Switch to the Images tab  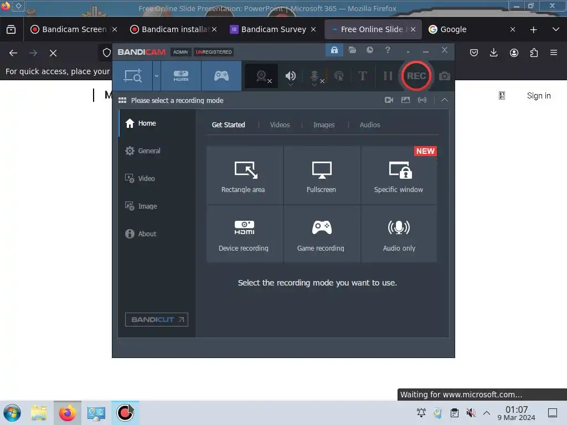pyautogui.click(x=323, y=125)
